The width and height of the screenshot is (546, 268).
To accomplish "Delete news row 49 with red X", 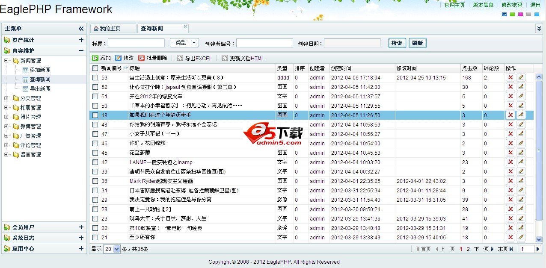I will pyautogui.click(x=510, y=115).
